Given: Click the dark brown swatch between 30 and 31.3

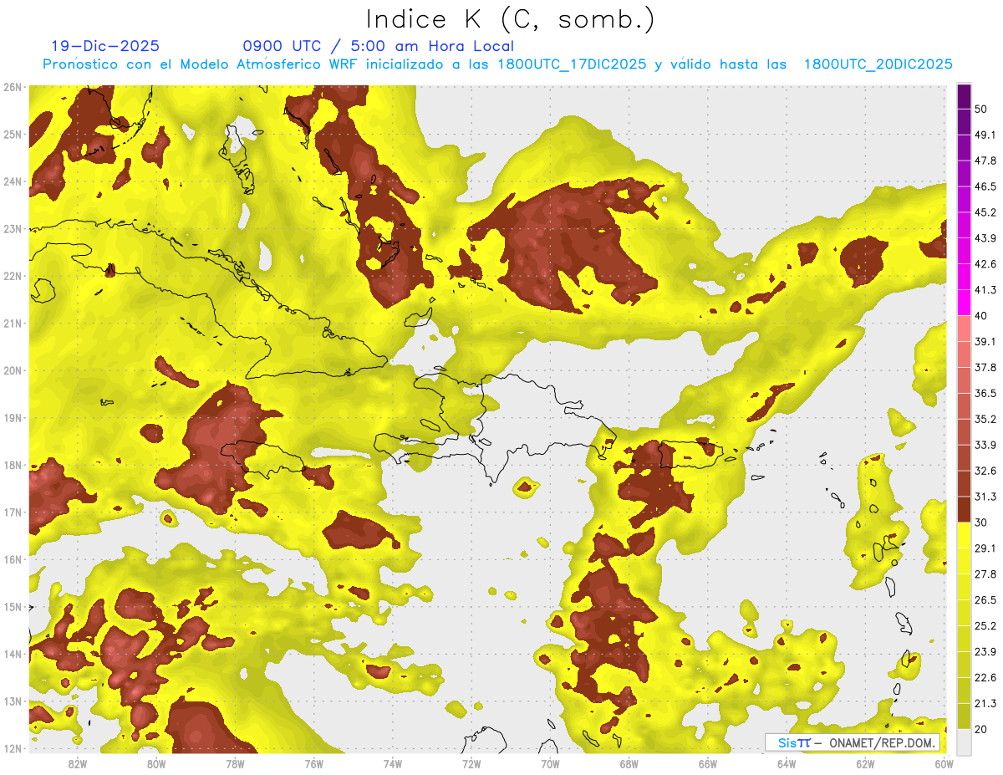Looking at the screenshot, I should pyautogui.click(x=964, y=510).
